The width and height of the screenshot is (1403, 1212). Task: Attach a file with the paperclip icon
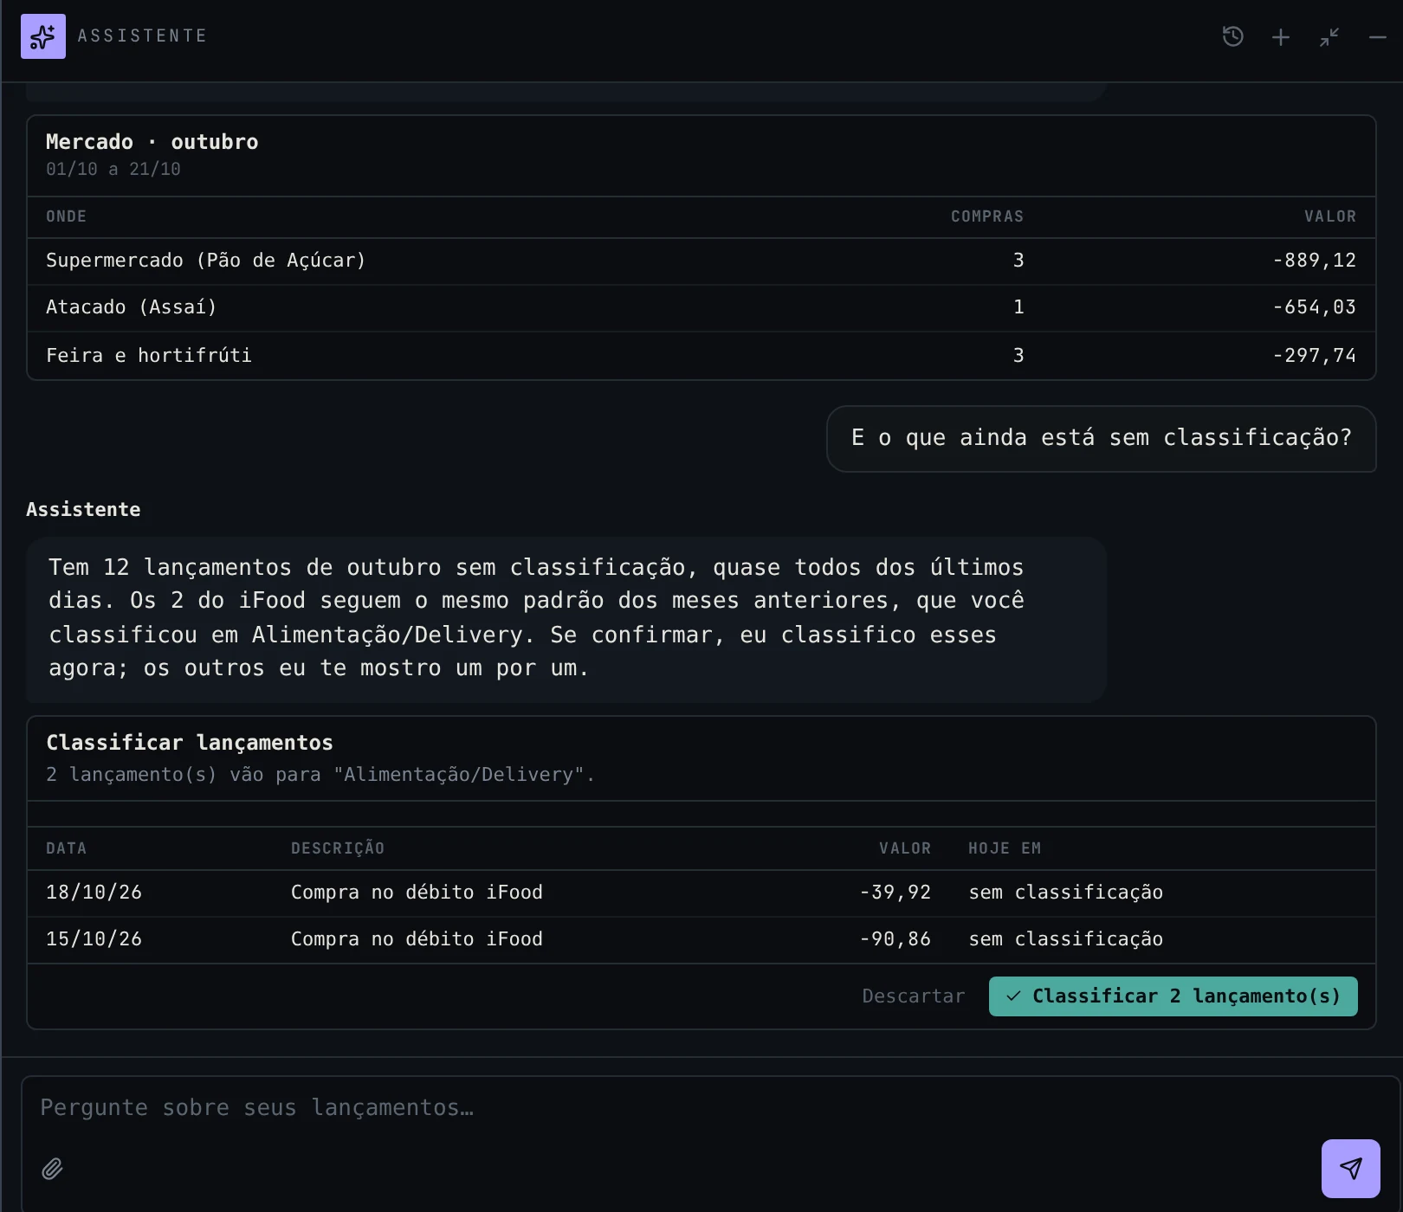pos(52,1170)
